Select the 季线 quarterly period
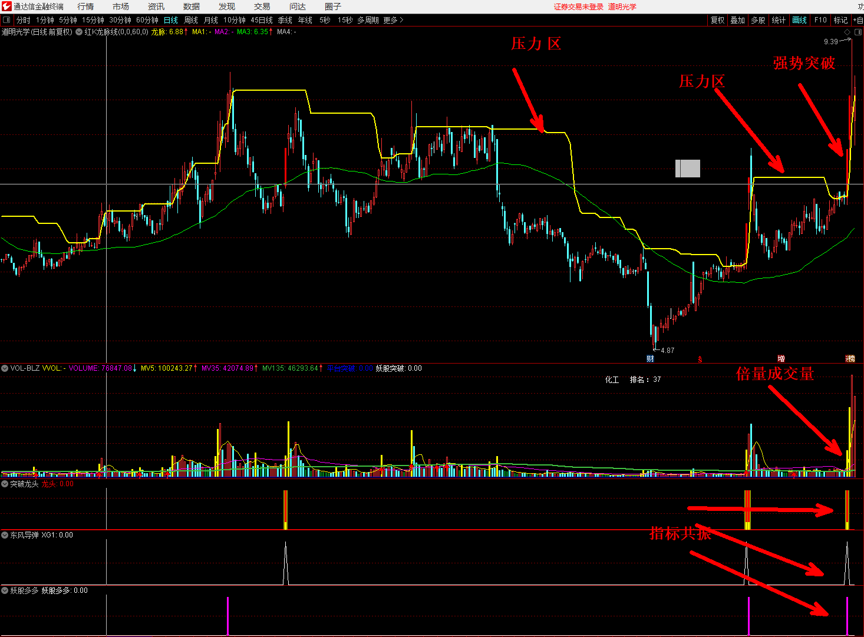 click(x=285, y=20)
